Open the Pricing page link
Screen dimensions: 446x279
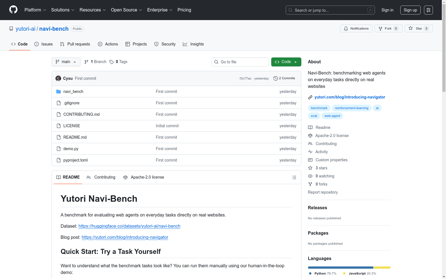tap(184, 10)
